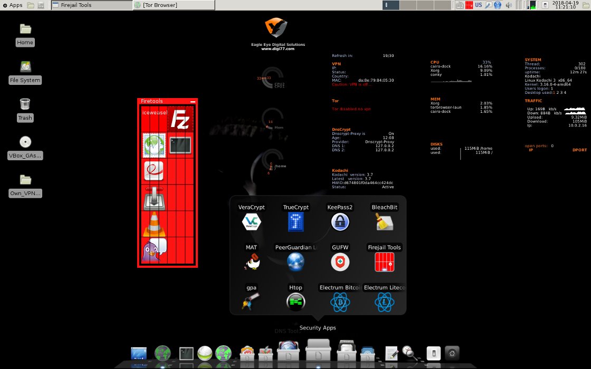Open BleachBit cleaner
591x369 pixels.
click(384, 222)
